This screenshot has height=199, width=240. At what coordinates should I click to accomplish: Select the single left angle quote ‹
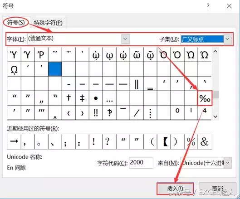(x=69, y=112)
